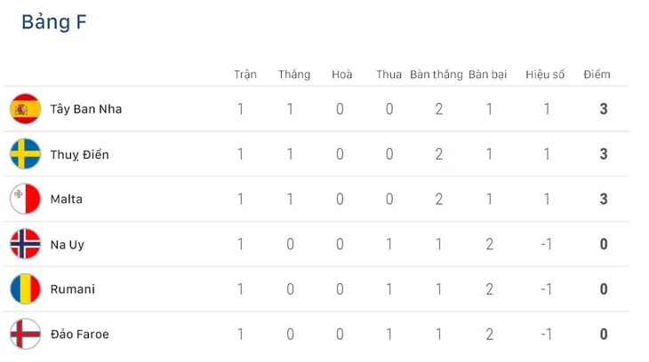
Task: Click the Hiệu số column header
Action: 545,75
